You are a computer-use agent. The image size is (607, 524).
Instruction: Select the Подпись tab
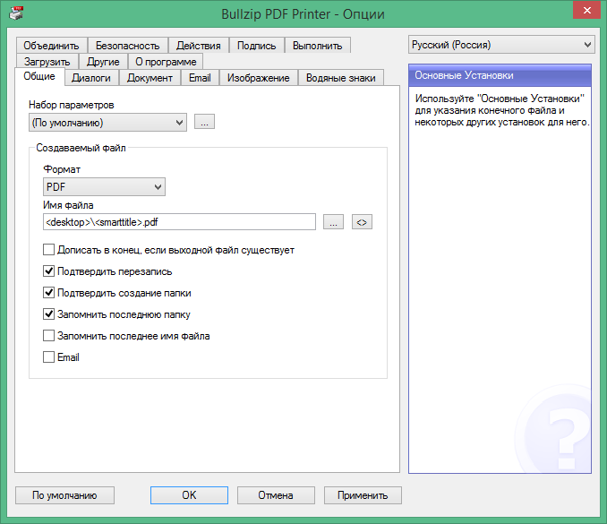257,46
